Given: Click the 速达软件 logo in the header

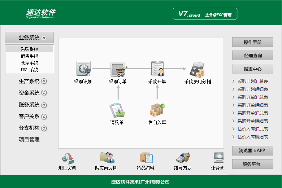Looking at the screenshot, I should pyautogui.click(x=40, y=13).
